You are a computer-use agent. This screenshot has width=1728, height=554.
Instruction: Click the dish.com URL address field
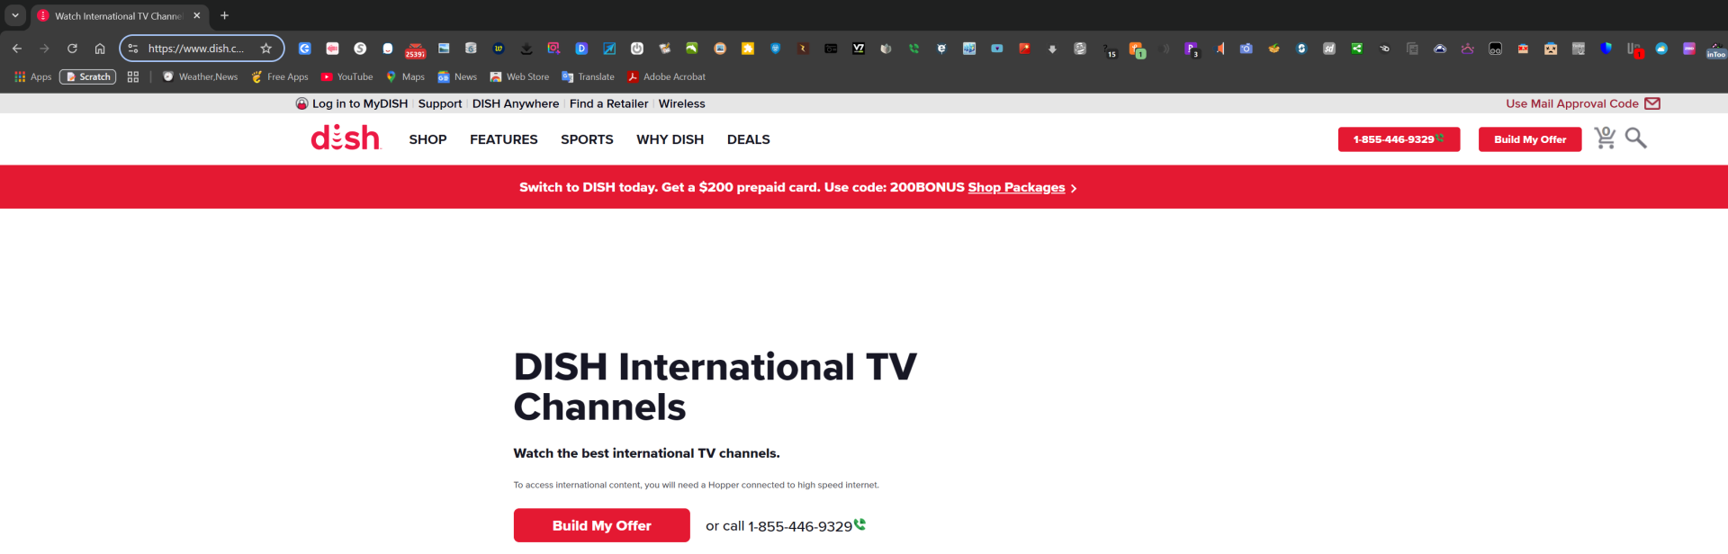(196, 49)
